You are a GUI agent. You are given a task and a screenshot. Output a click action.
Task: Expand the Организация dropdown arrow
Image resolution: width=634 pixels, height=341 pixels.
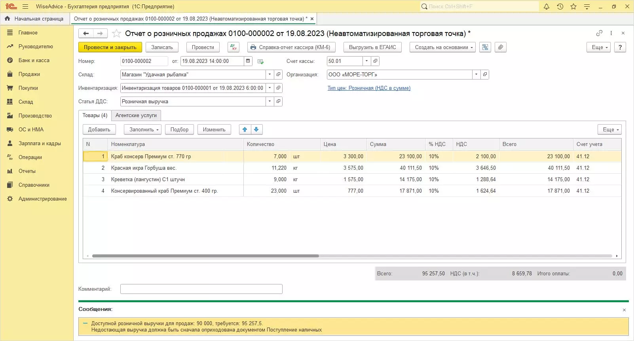point(476,74)
